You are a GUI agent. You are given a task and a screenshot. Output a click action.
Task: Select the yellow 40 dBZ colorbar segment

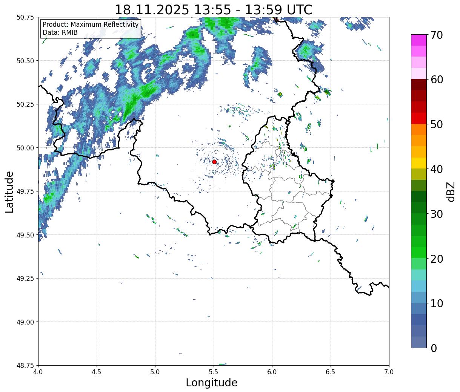click(x=419, y=163)
